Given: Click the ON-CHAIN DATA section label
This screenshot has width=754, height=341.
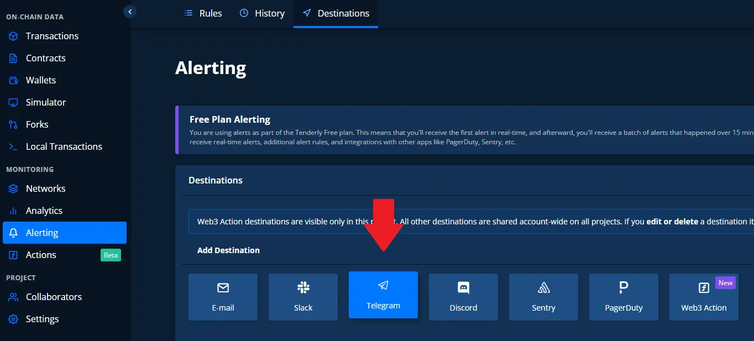Looking at the screenshot, I should point(35,17).
